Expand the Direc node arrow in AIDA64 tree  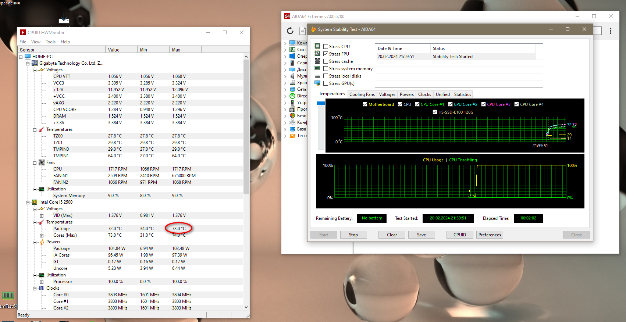click(285, 96)
